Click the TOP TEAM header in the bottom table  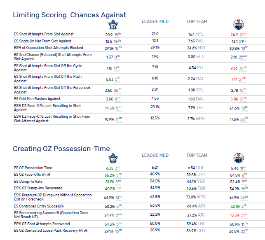(x=197, y=155)
